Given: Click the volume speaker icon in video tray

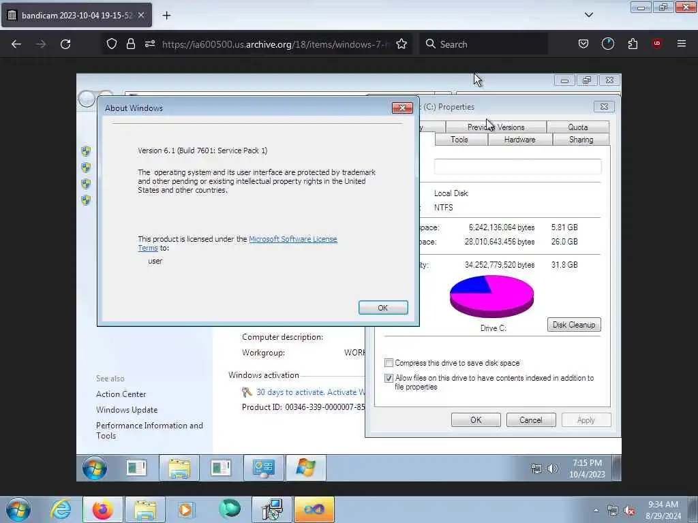Looking at the screenshot, I should [553, 469].
